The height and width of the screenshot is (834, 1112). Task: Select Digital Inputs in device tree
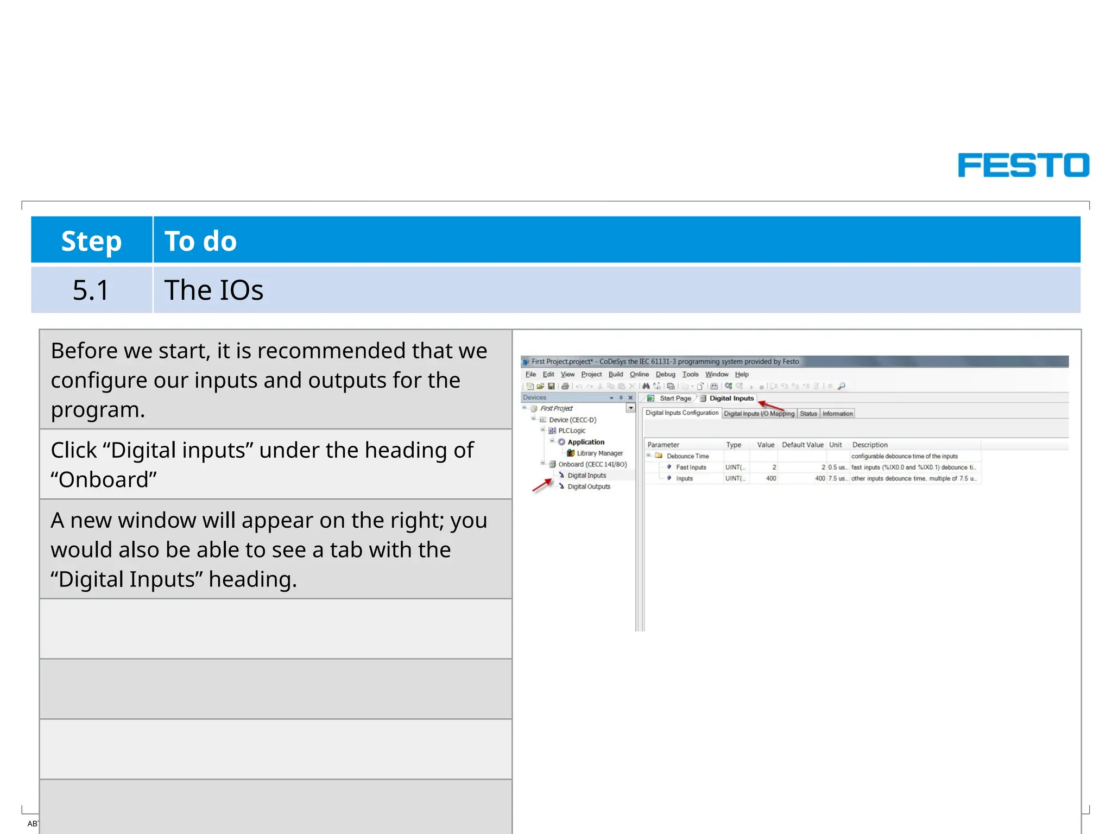point(586,475)
